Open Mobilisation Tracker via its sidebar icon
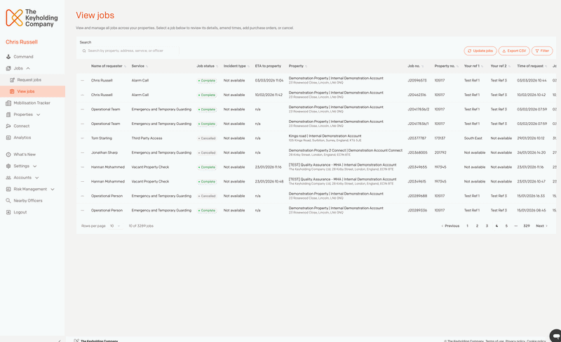Viewport: 561px width, 342px height. pos(8,103)
